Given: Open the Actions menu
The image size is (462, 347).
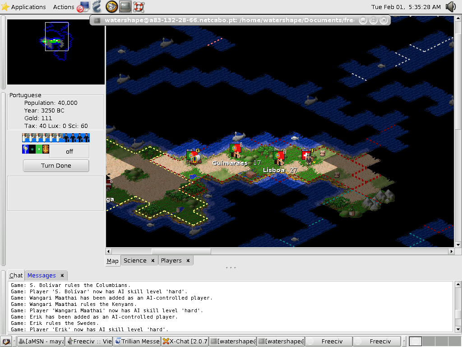Looking at the screenshot, I should pyautogui.click(x=64, y=7).
